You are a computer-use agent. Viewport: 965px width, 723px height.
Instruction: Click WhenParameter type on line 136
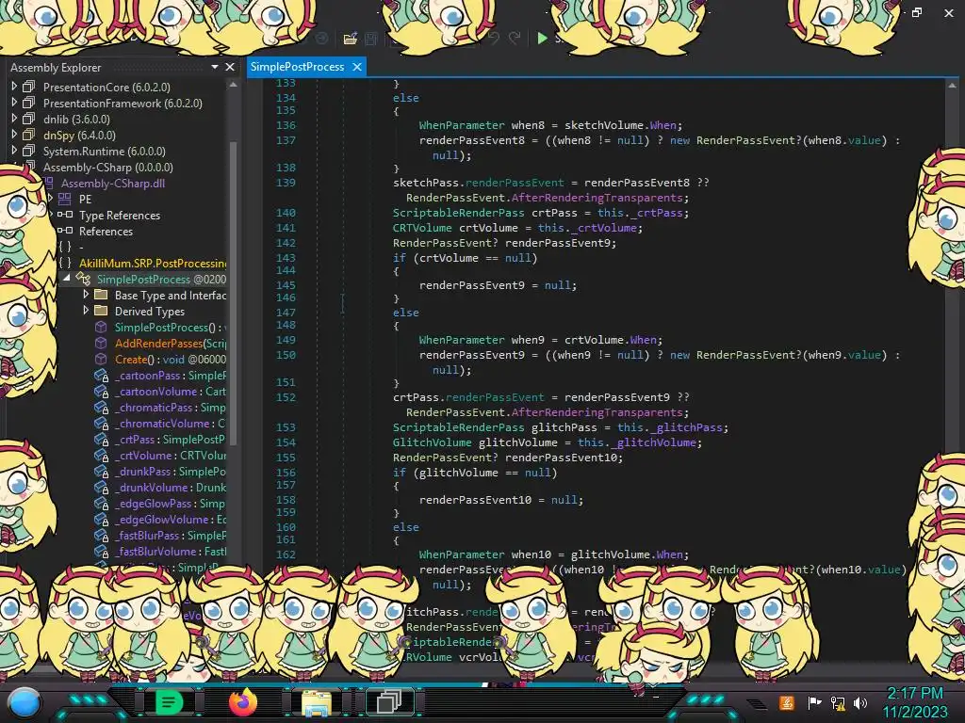click(462, 125)
